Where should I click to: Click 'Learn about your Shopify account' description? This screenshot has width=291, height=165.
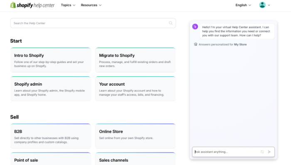tap(132, 93)
